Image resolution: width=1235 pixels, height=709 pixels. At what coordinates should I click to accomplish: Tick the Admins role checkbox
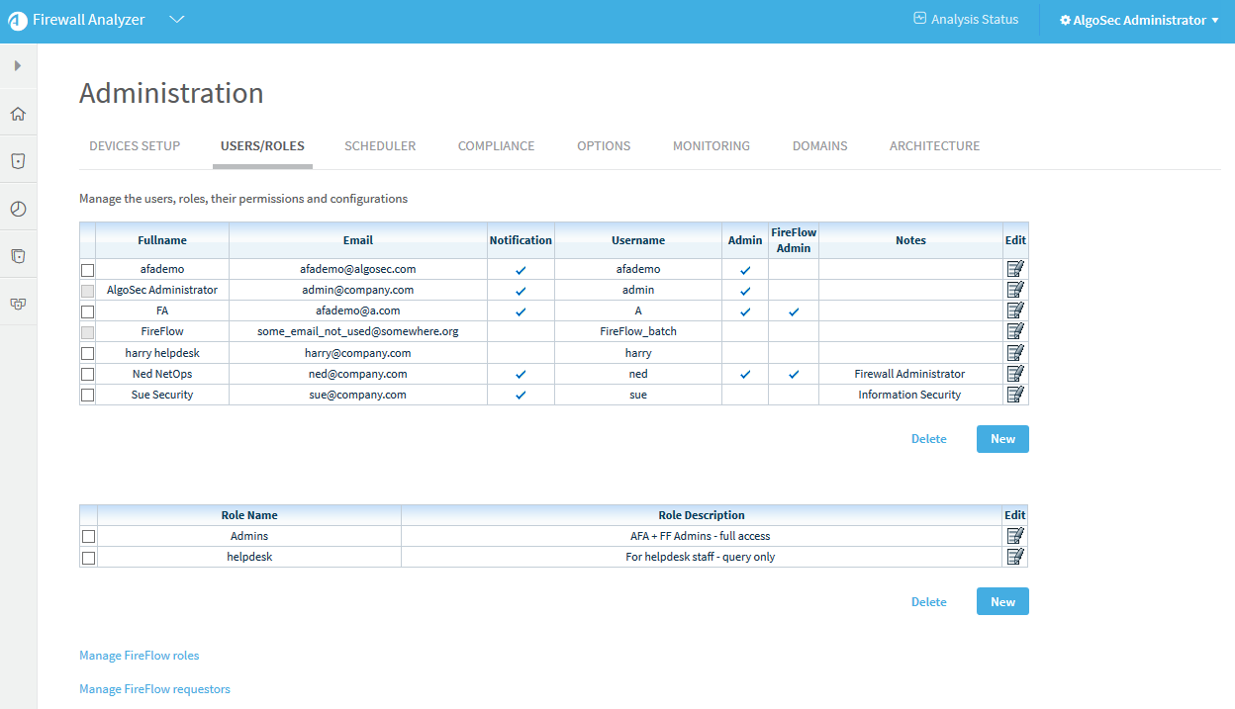coord(88,537)
